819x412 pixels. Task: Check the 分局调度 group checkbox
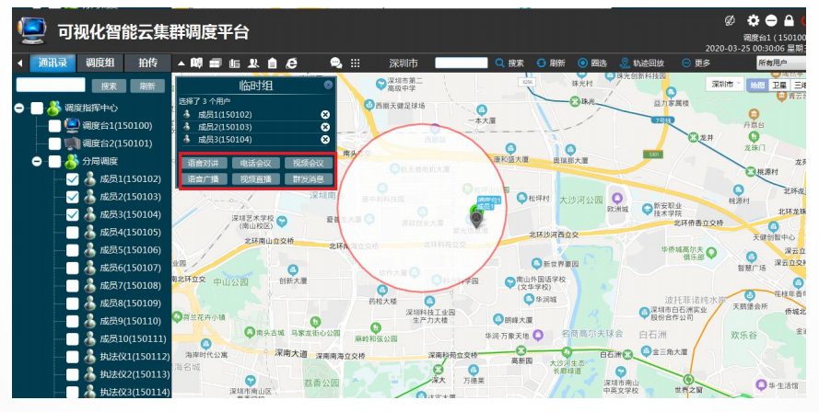(x=55, y=161)
